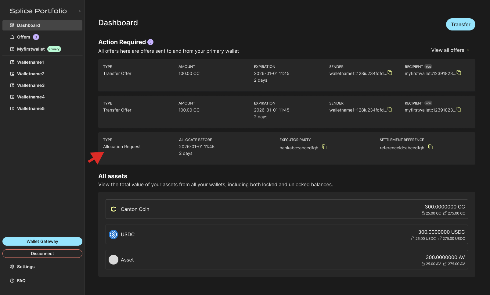Click the Dashboard grid icon
This screenshot has height=295, width=490.
coord(12,25)
